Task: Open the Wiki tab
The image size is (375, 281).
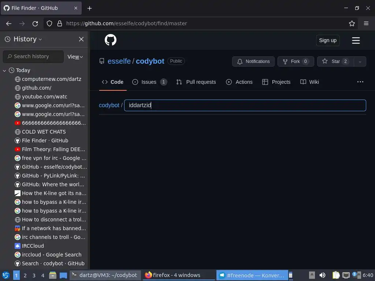Action: [x=309, y=82]
